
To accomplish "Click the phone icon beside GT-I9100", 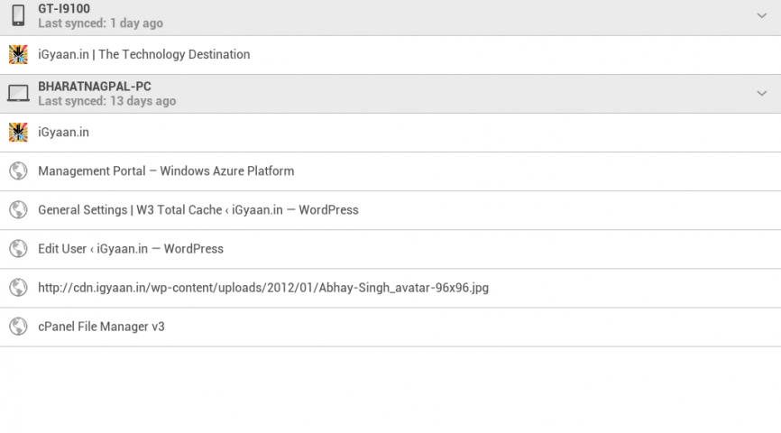I will pos(18,15).
